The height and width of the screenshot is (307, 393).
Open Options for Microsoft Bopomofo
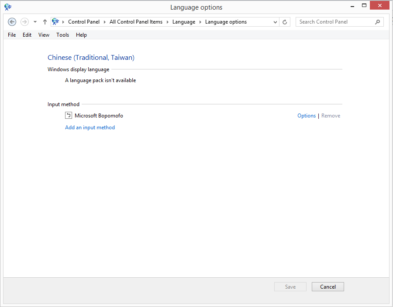tap(307, 116)
